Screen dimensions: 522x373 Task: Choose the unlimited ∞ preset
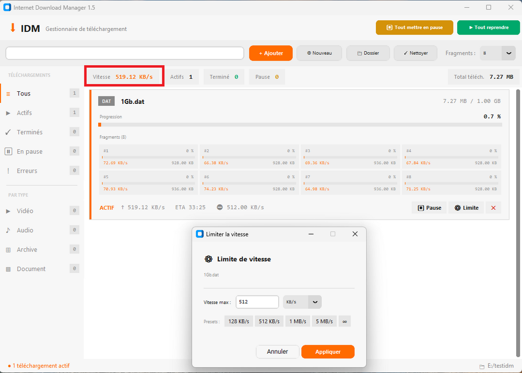345,321
